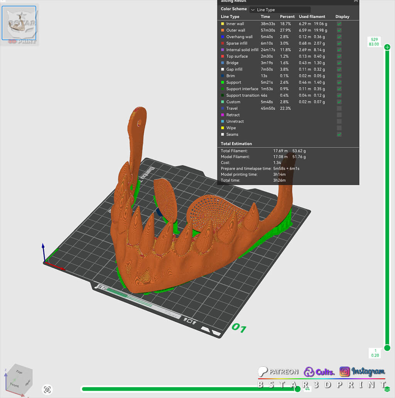The height and width of the screenshot is (398, 395).
Task: Click the Top face of view cube
Action: click(19, 372)
